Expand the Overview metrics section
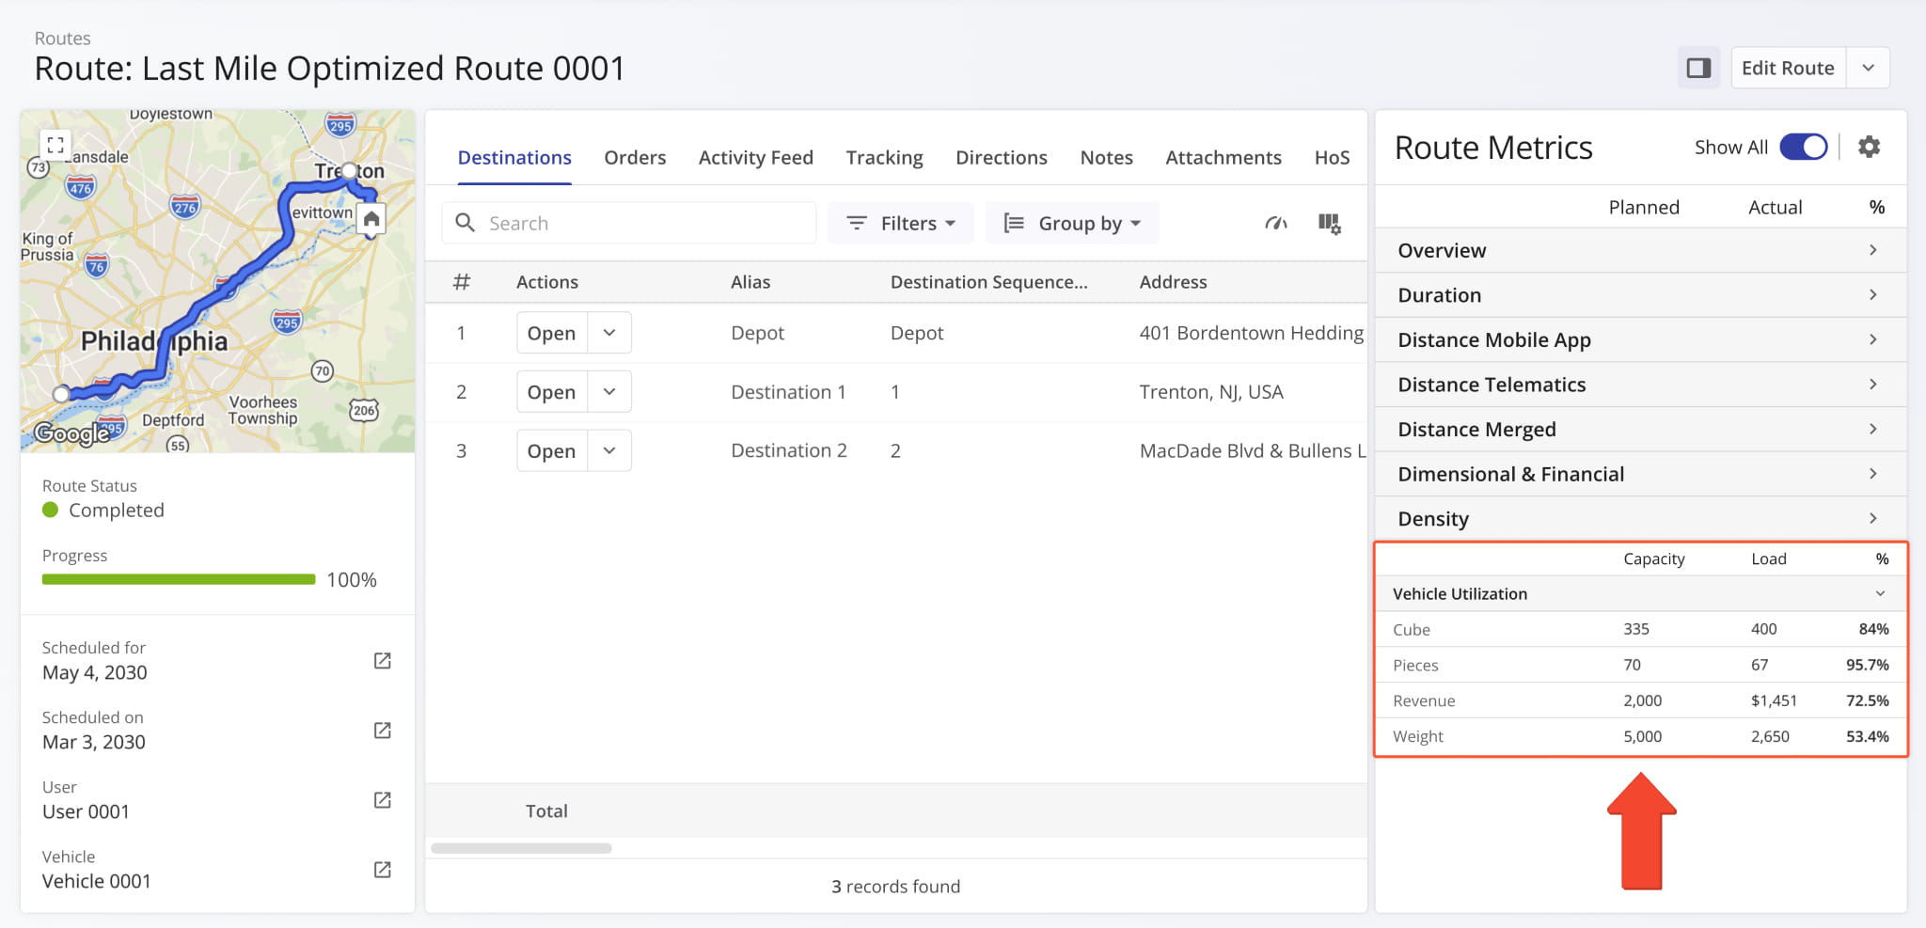Screen dimensions: 1926x928 pyautogui.click(x=1640, y=250)
